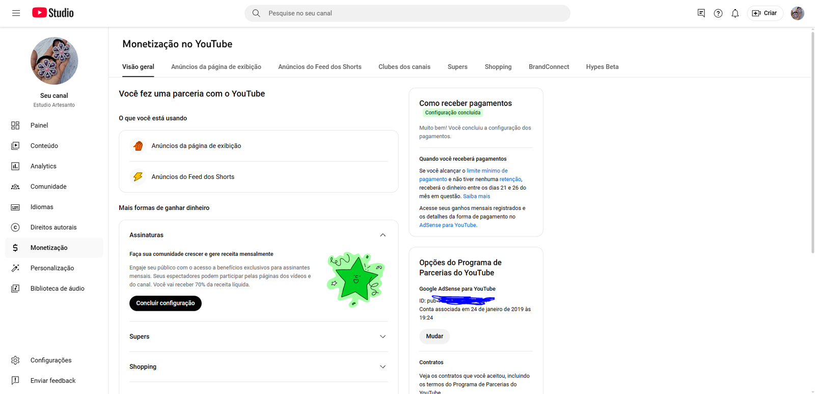This screenshot has width=815, height=394.
Task: Open Biblioteca de áudio in the sidebar
Action: pos(54,288)
